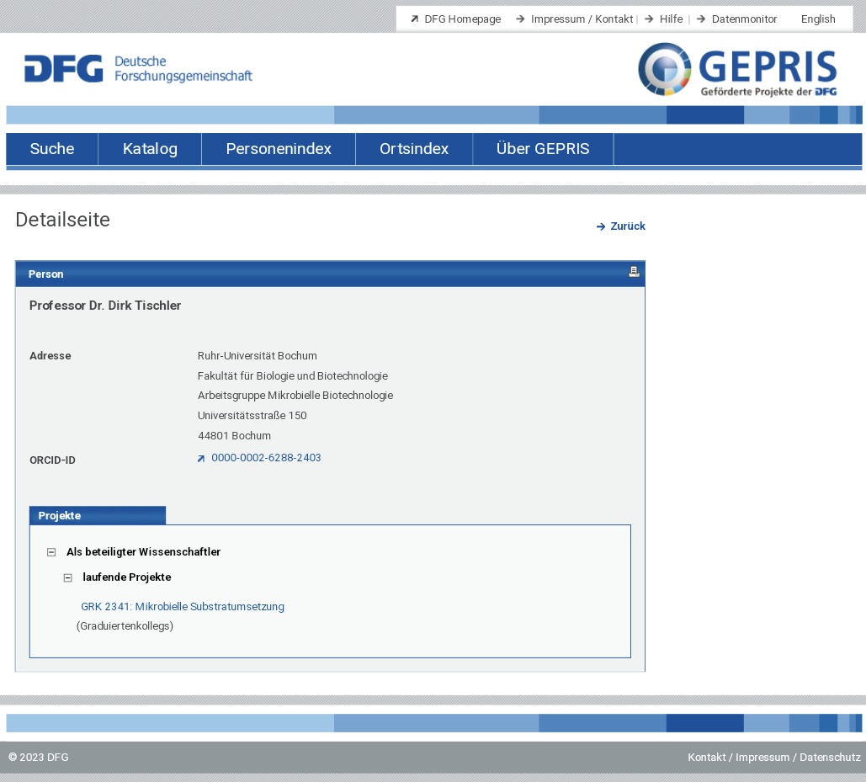Open footer Kontakt / Impressum / Datenschutz link
This screenshot has width=866, height=782.
773,757
